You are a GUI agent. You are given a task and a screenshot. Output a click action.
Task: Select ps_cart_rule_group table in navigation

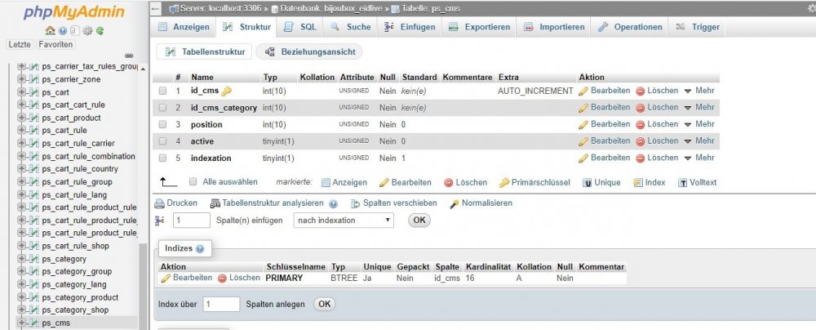point(77,182)
